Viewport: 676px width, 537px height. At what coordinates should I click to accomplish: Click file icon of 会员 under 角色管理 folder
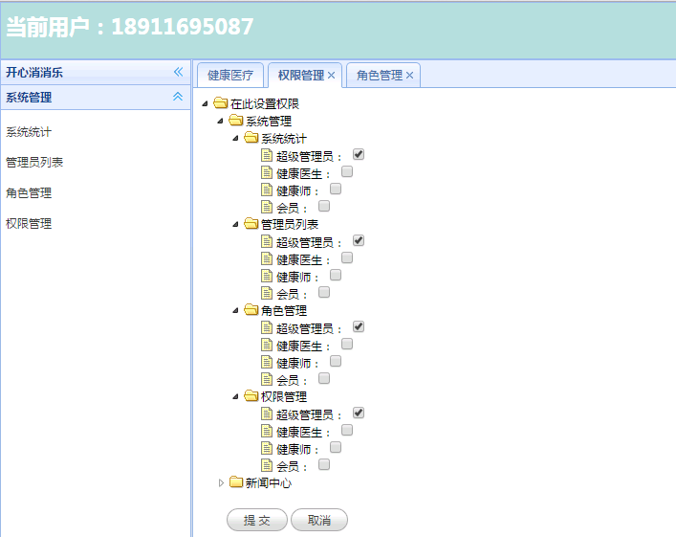coord(267,379)
